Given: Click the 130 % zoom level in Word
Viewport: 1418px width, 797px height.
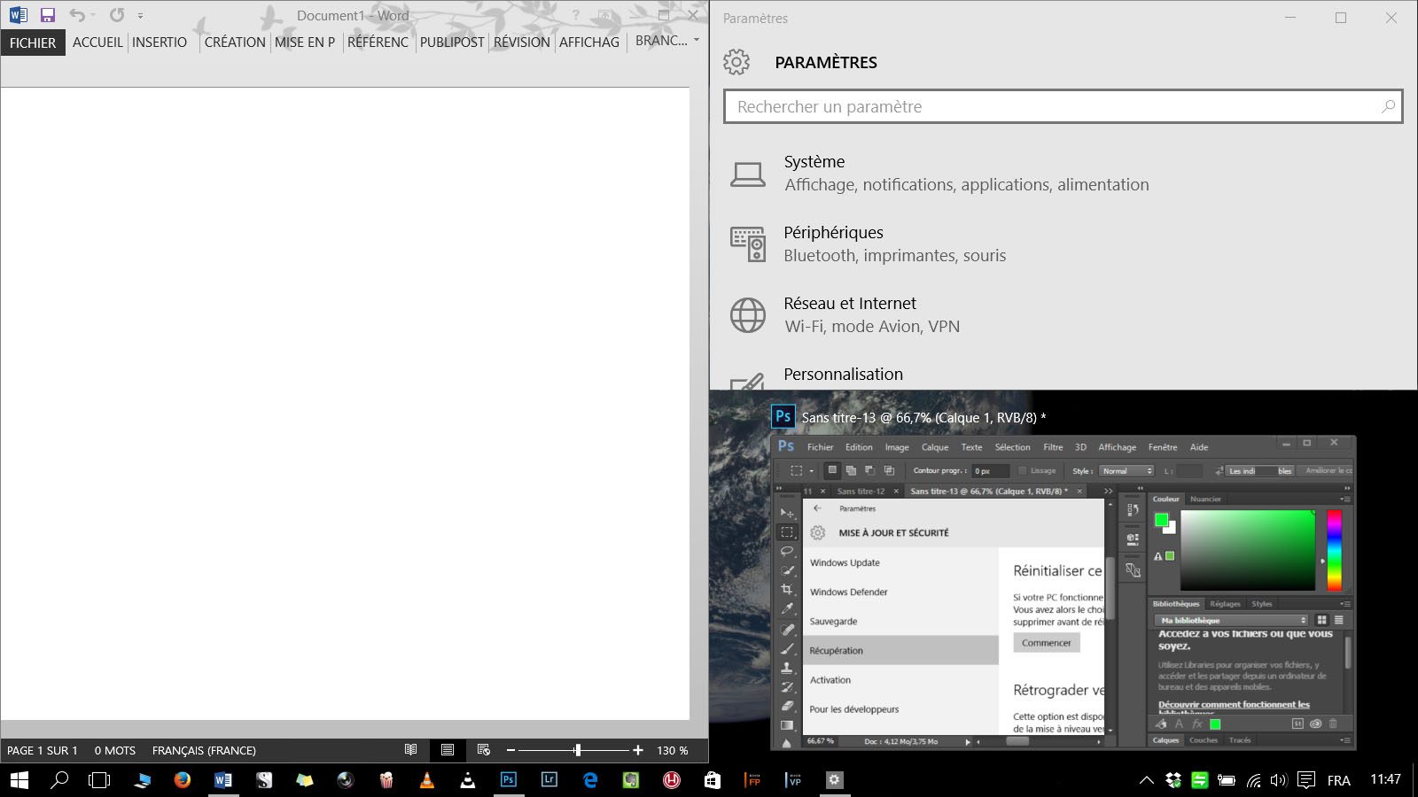Looking at the screenshot, I should [673, 750].
